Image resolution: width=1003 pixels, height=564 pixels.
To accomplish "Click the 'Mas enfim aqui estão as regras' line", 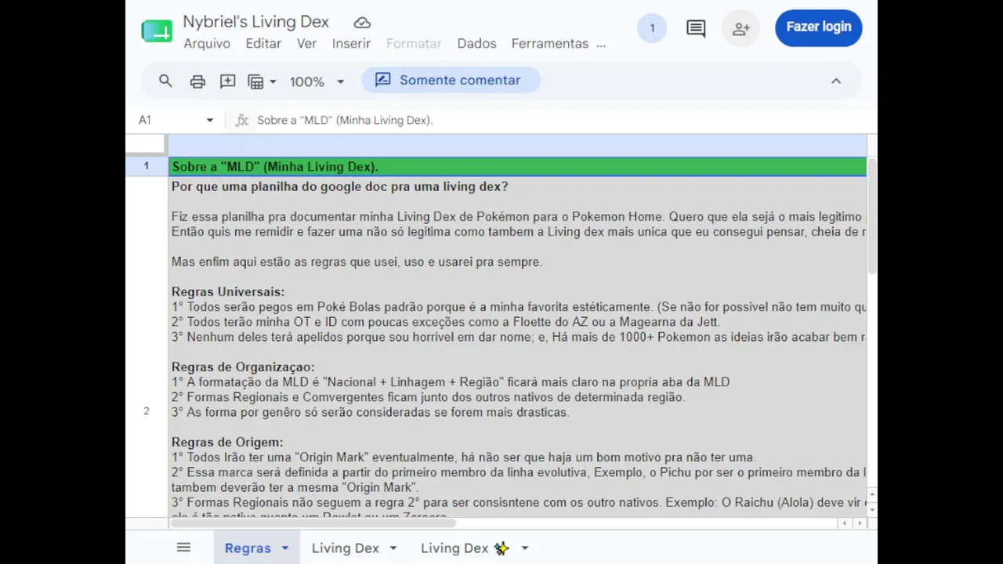I will [357, 262].
